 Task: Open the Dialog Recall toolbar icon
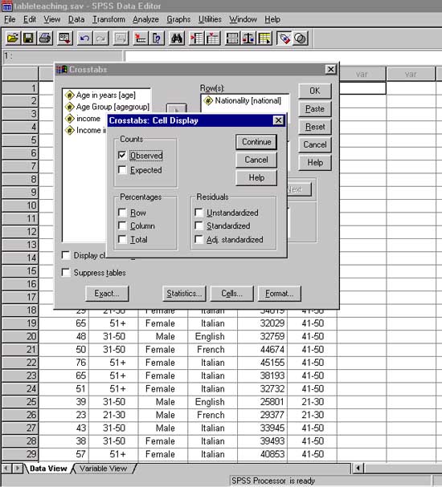[x=65, y=39]
